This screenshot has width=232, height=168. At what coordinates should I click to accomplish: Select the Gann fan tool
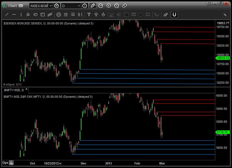click(112, 15)
